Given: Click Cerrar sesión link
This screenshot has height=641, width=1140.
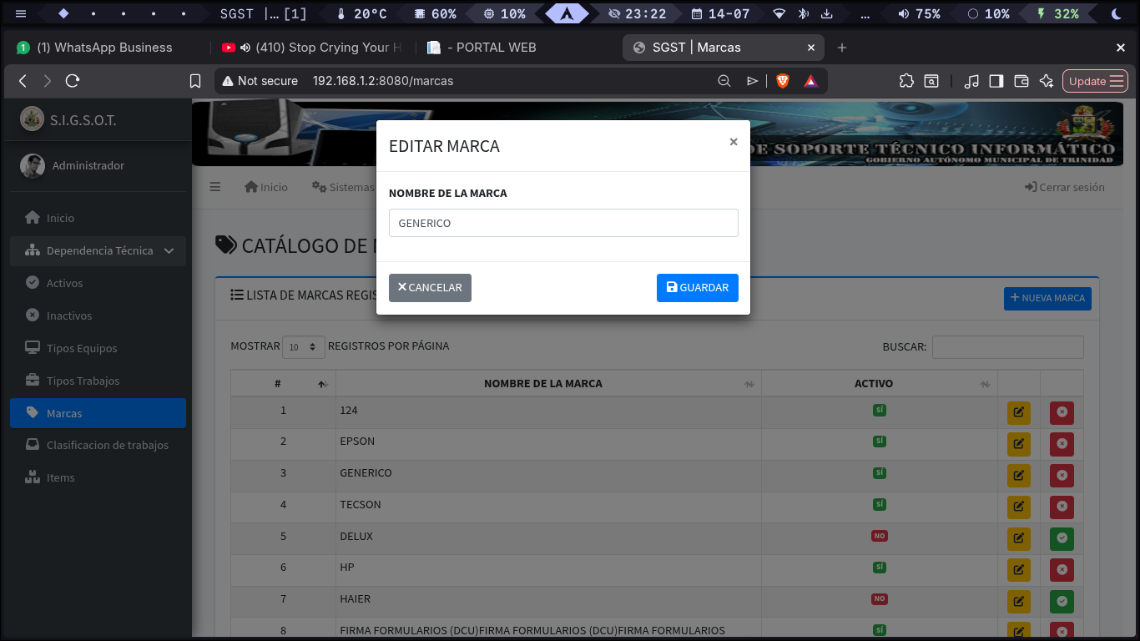Looking at the screenshot, I should tap(1065, 187).
